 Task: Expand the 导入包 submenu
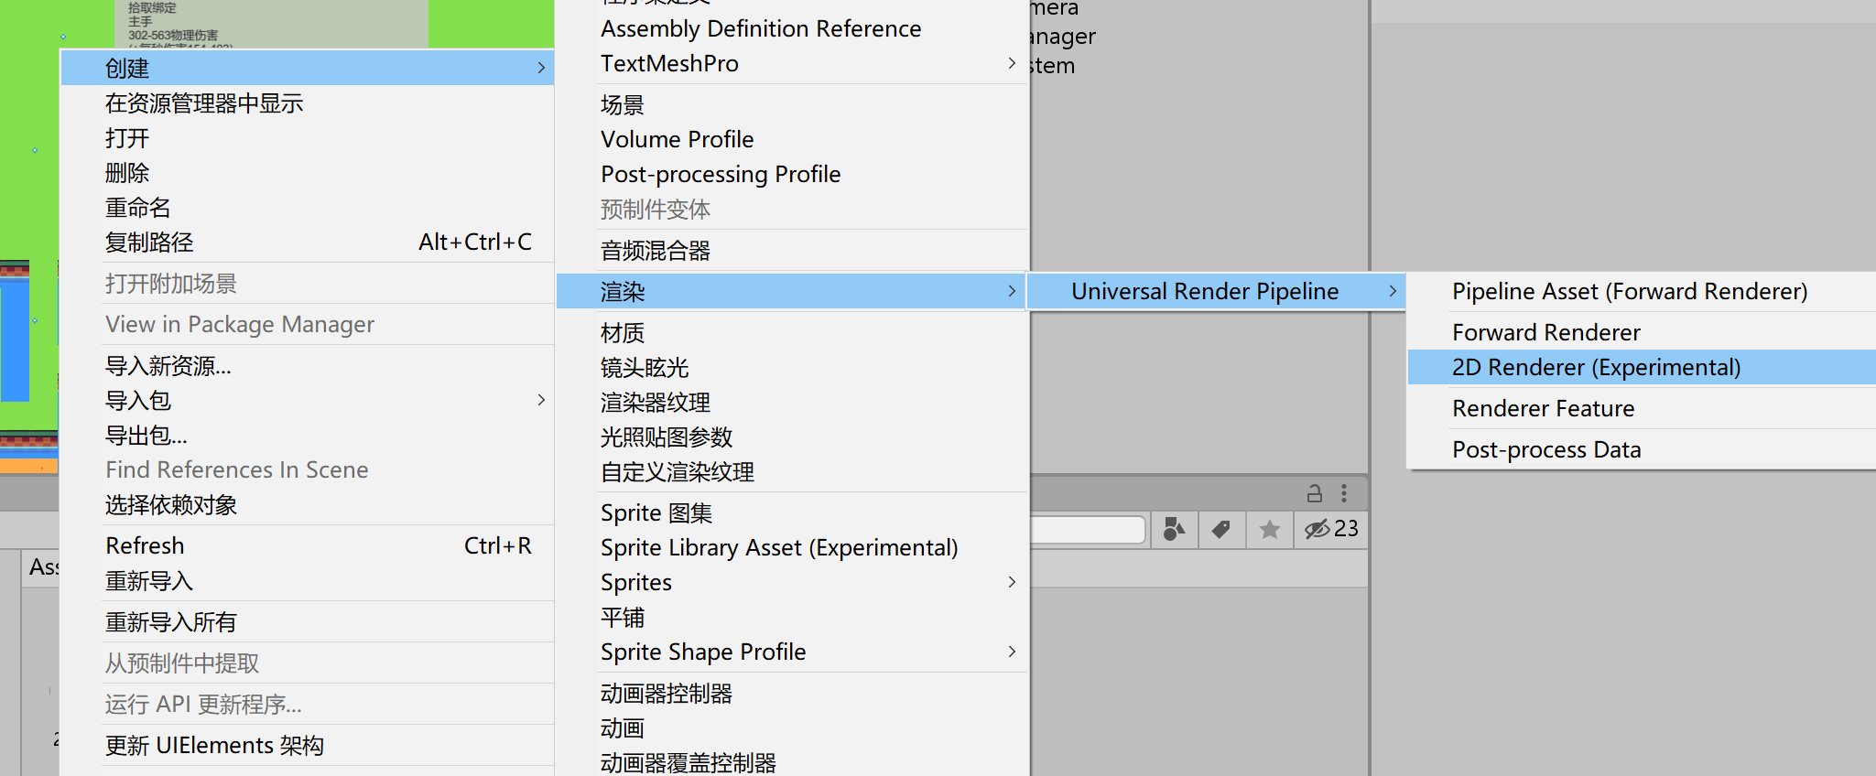pyautogui.click(x=275, y=400)
